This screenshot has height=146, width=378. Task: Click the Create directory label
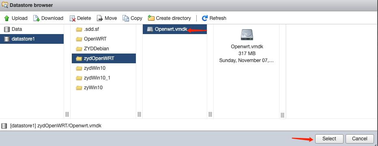click(173, 18)
